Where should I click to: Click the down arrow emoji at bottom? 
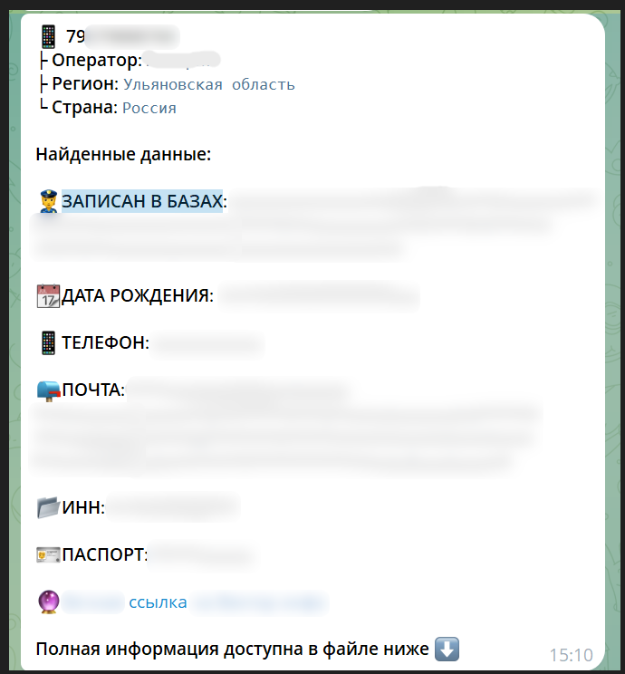click(447, 649)
